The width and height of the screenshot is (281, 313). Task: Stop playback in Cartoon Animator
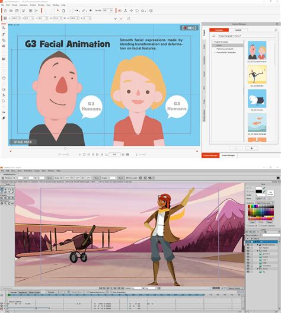84,155
